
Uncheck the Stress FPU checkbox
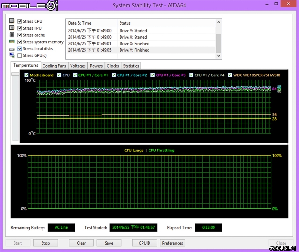(x=20, y=28)
